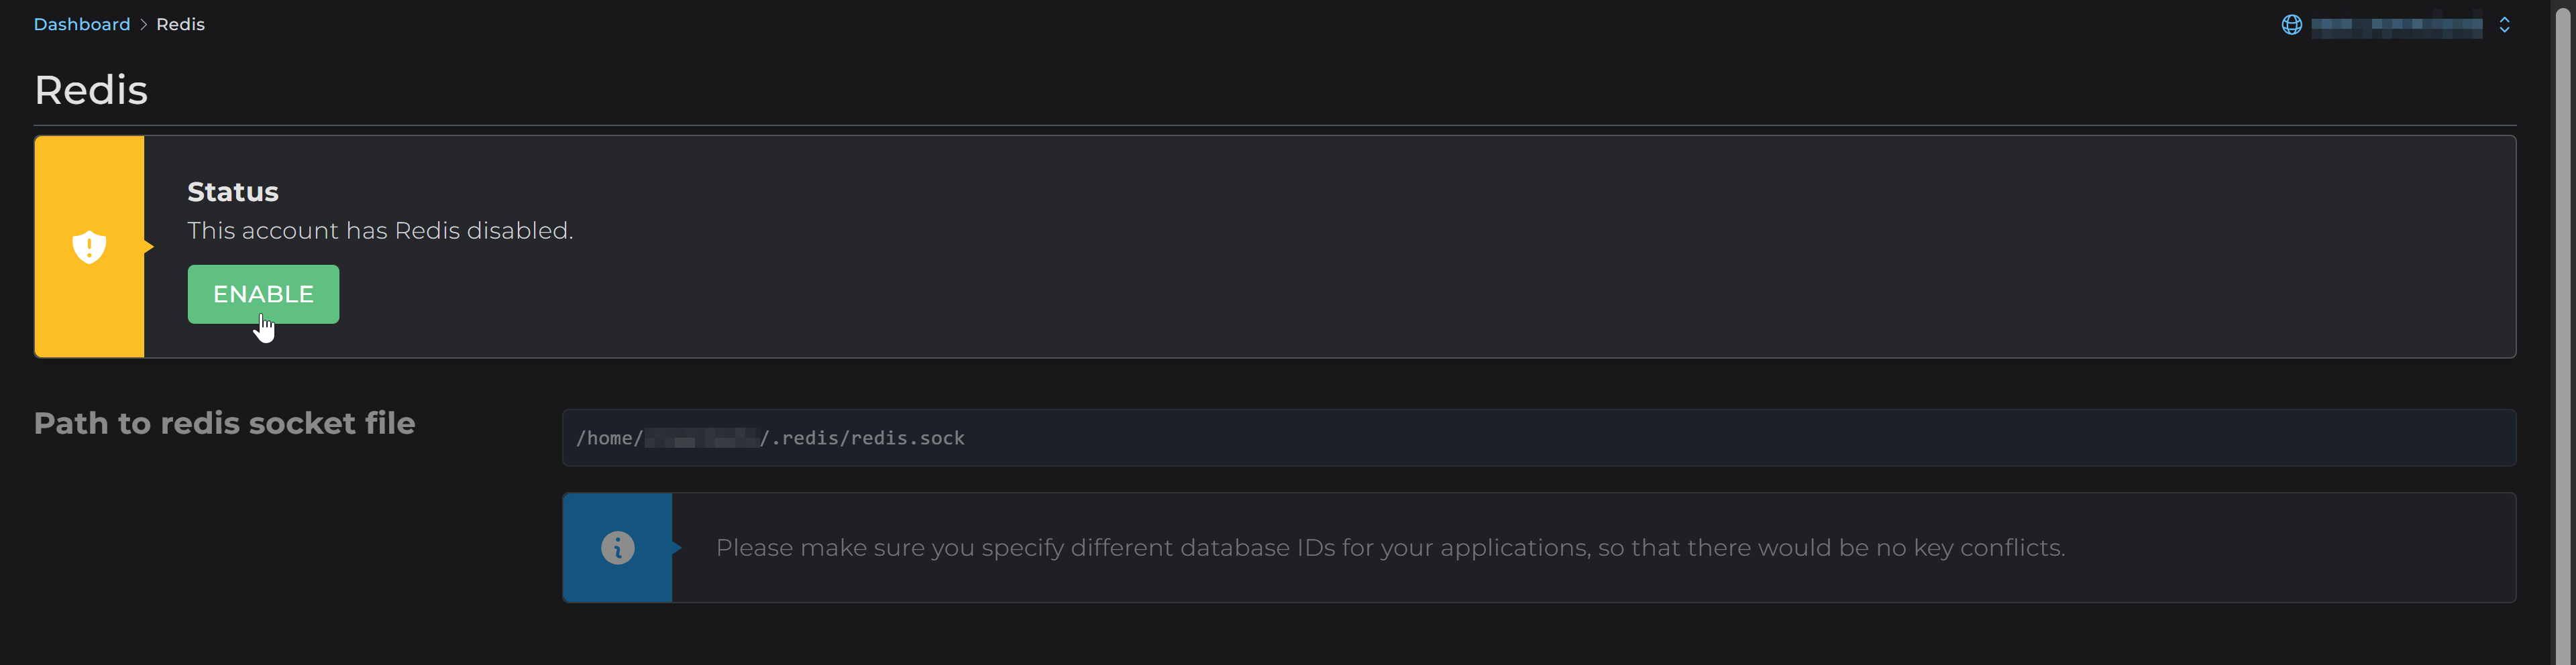Expand the account chooser using the chevron control
2576x665 pixels.
pyautogui.click(x=2504, y=25)
